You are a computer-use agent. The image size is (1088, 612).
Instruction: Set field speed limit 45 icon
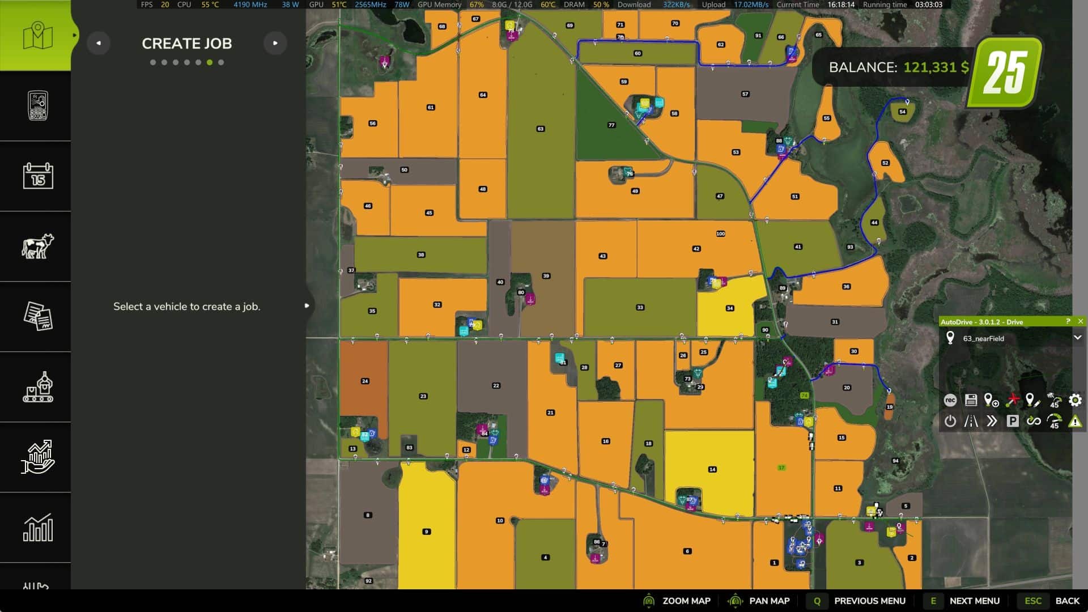tap(1054, 400)
